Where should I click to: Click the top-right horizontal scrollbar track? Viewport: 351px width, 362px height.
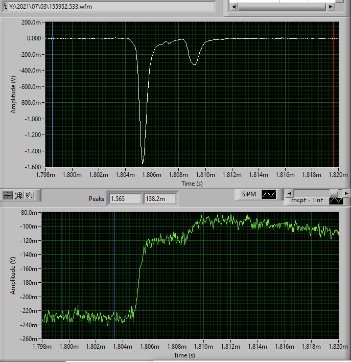click(x=282, y=7)
